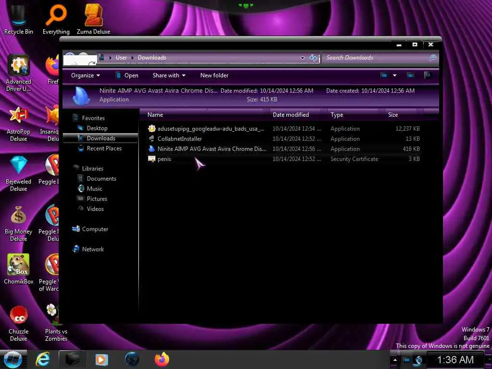Sort by the Type column header
Viewport: 492px width, 369px height.
[x=357, y=115]
